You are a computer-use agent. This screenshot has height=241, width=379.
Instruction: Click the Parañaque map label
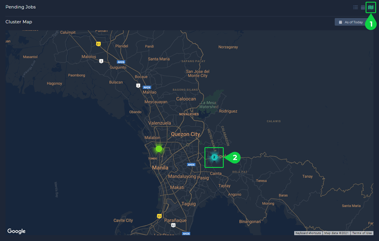(175, 220)
